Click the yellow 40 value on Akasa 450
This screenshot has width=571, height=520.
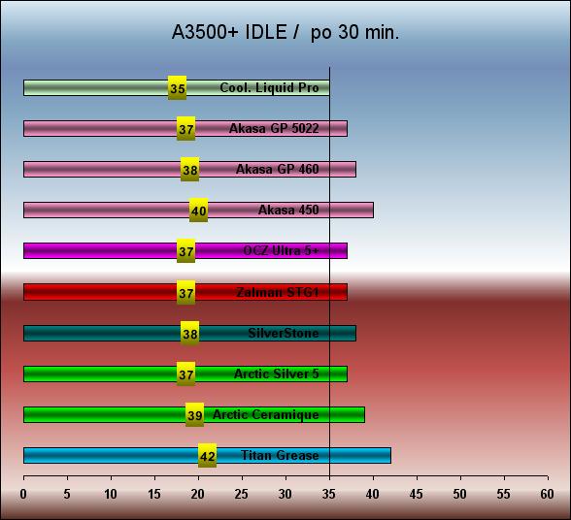(199, 210)
